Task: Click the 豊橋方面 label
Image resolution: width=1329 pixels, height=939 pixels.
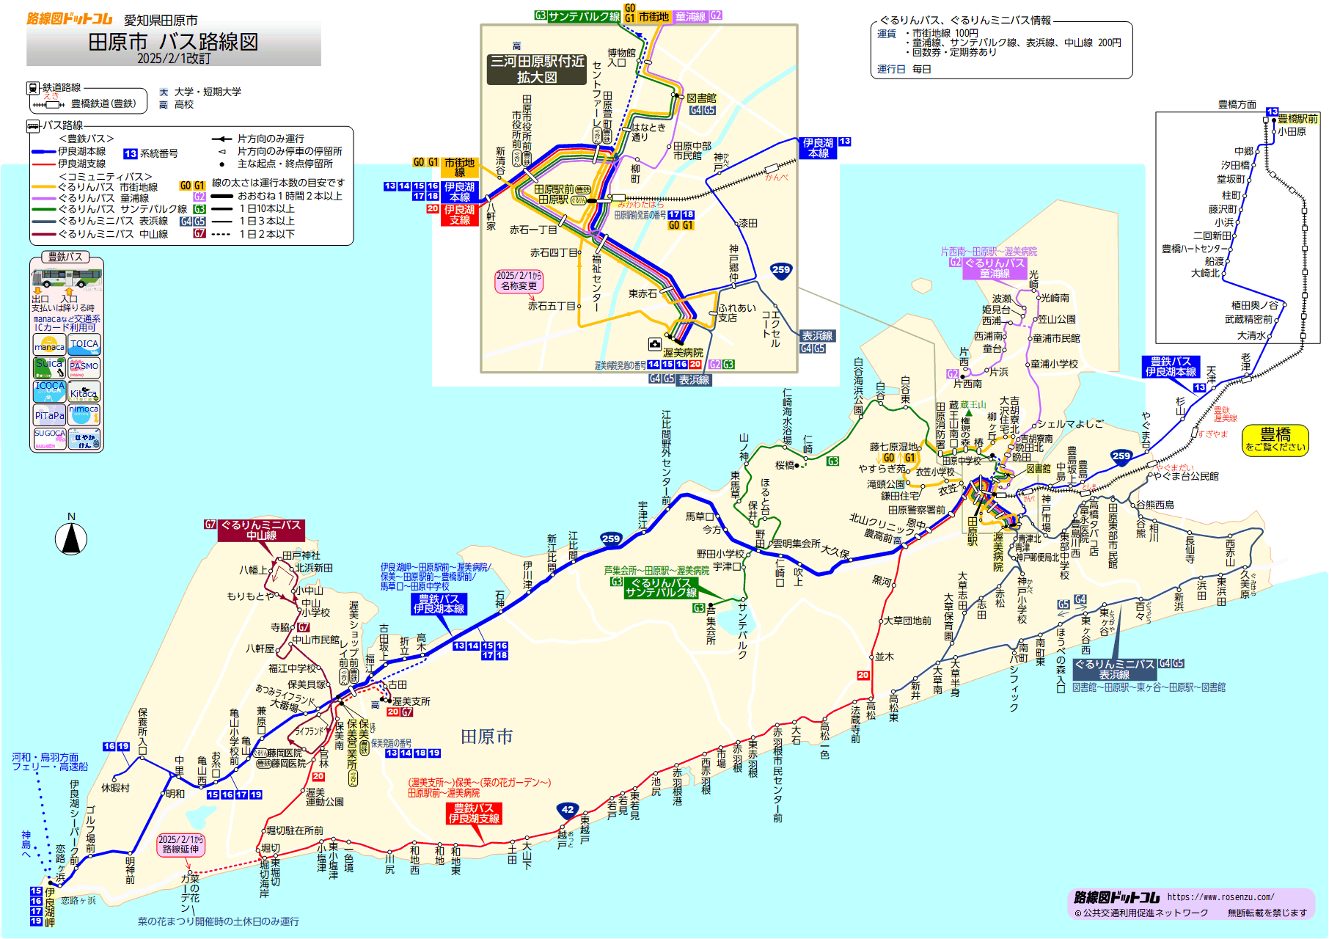Action: click(x=1237, y=105)
